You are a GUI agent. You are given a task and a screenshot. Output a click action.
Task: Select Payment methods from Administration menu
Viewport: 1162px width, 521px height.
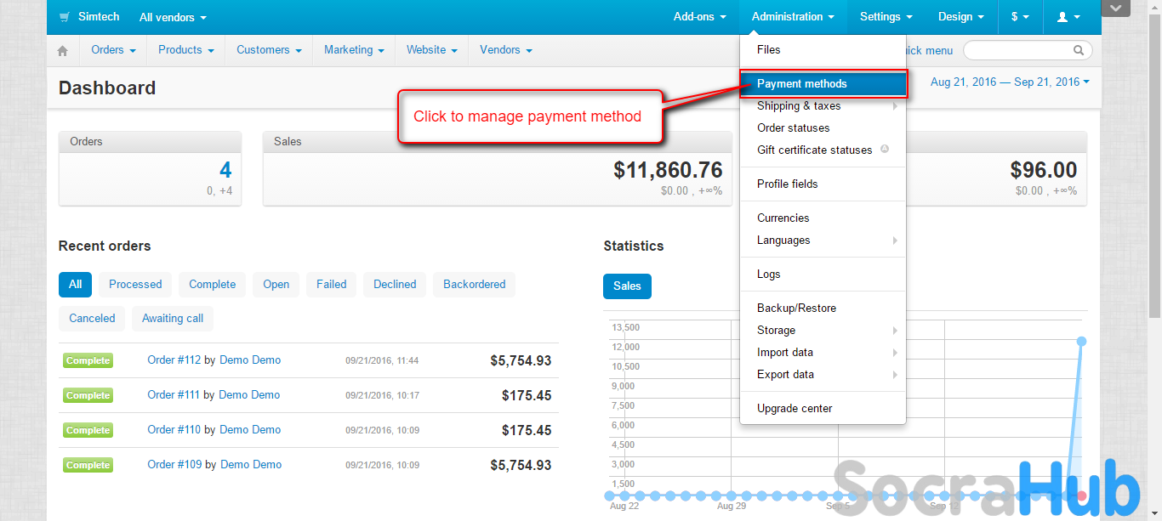click(801, 84)
